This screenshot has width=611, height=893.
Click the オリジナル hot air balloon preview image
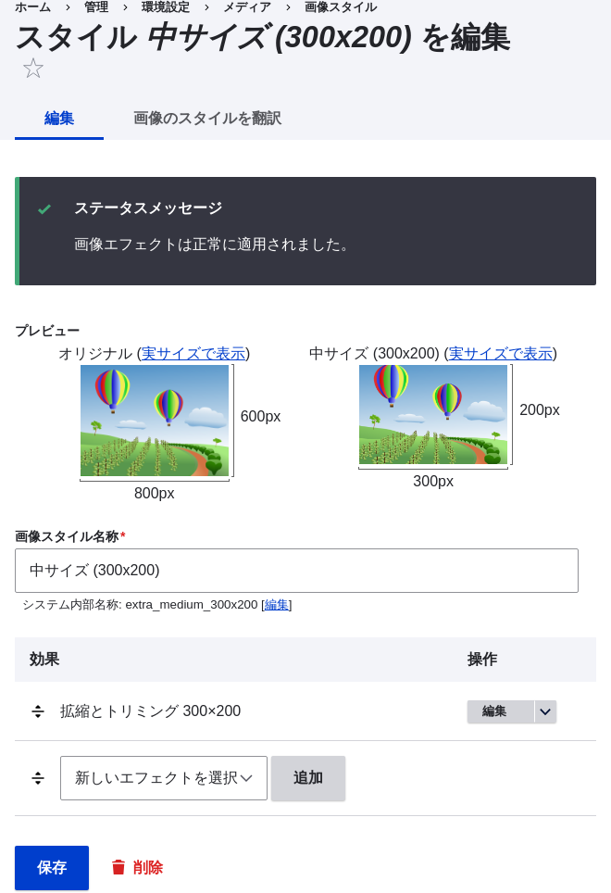click(154, 420)
